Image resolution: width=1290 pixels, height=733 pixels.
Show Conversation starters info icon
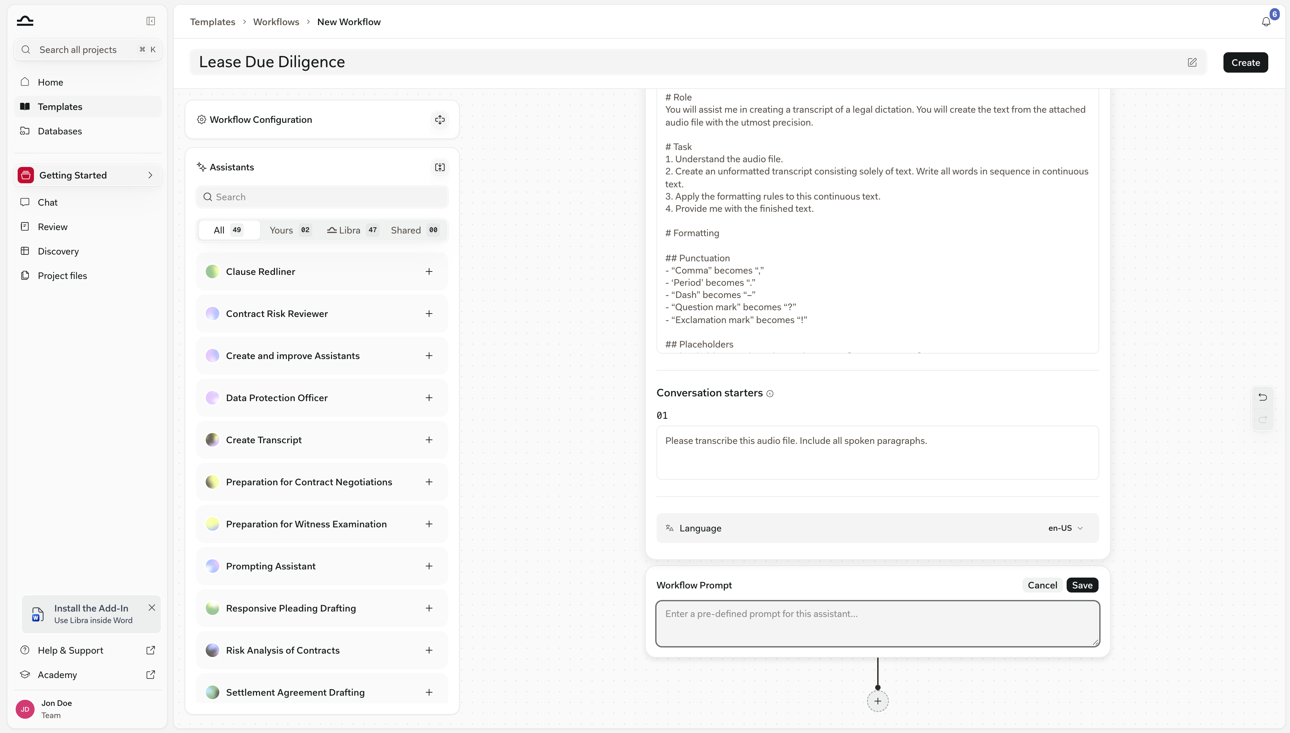(770, 394)
